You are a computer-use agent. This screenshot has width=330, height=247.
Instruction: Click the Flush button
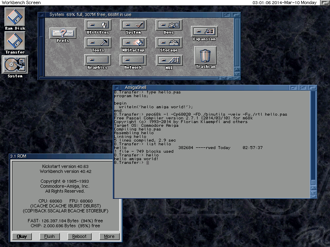pyautogui.click(x=49, y=236)
